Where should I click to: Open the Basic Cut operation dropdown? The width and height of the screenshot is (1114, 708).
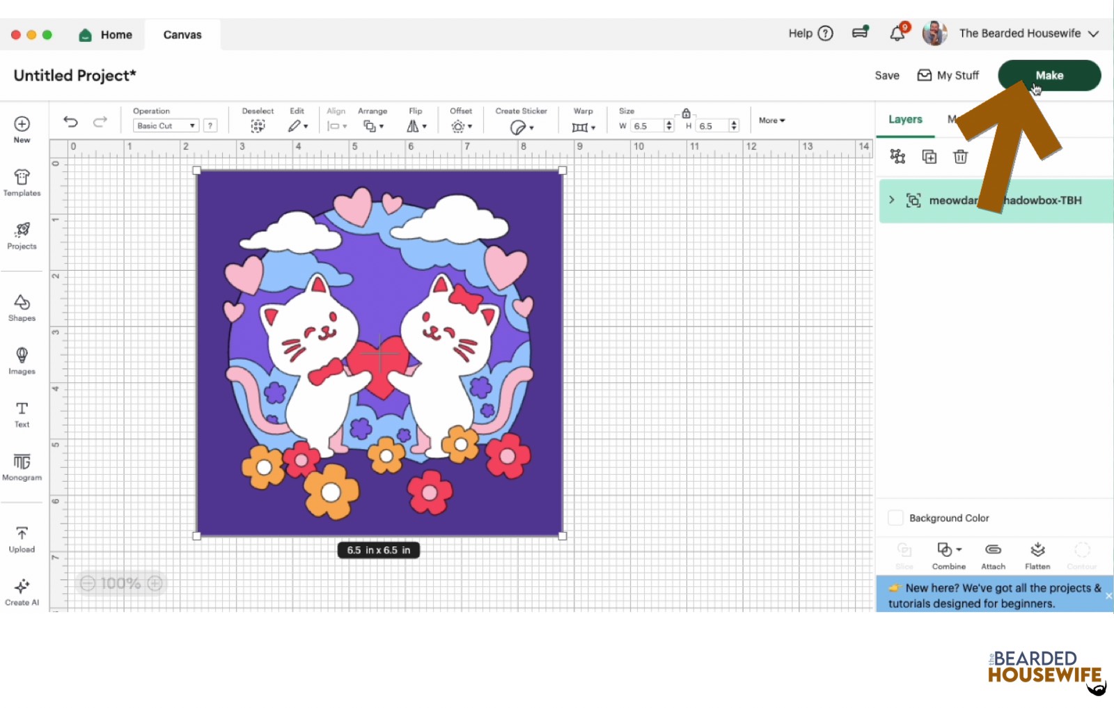coord(166,126)
